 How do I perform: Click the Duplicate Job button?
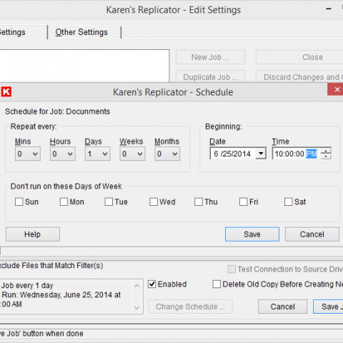click(210, 76)
